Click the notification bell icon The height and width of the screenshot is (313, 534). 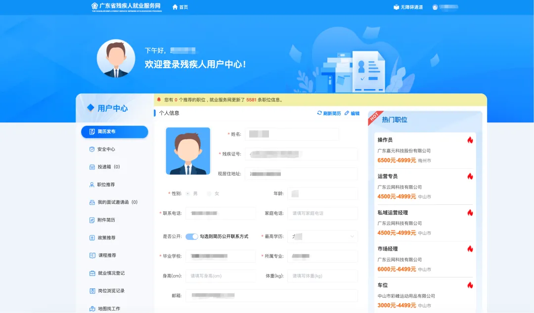[159, 99]
